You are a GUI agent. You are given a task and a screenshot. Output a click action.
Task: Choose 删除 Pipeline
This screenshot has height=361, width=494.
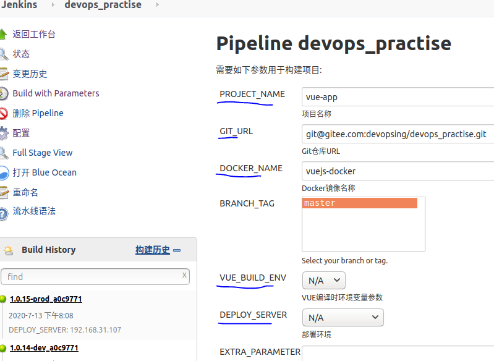[38, 113]
